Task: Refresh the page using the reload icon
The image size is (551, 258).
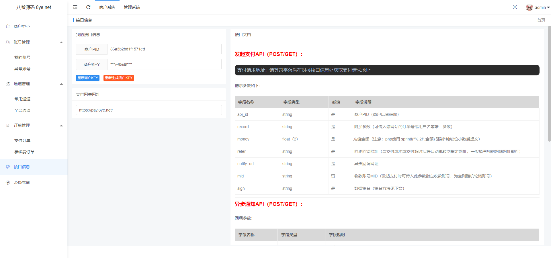Action: coord(88,7)
